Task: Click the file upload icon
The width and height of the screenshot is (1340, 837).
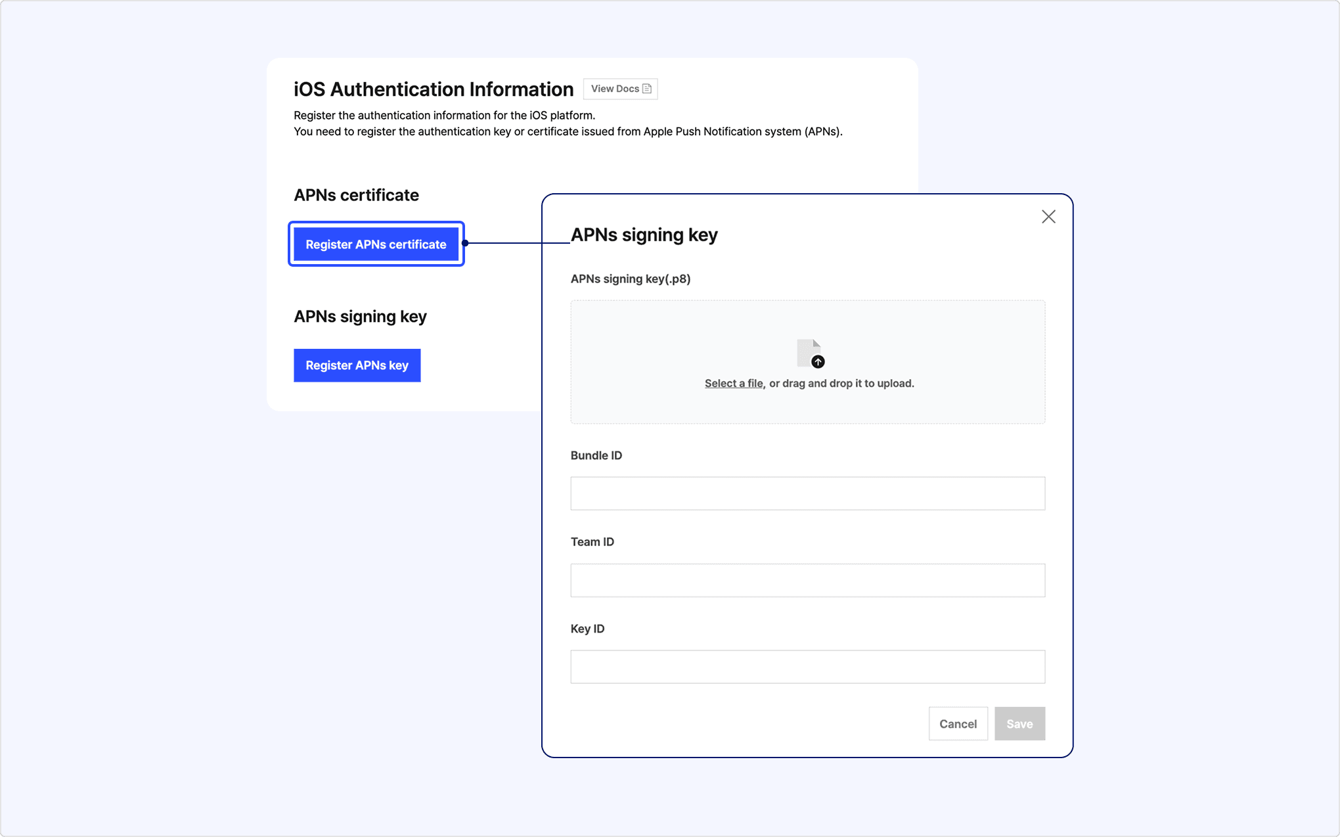Action: click(x=810, y=353)
